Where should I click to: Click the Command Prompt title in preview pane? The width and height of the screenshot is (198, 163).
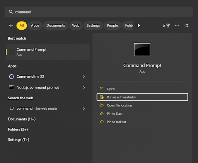[142, 66]
